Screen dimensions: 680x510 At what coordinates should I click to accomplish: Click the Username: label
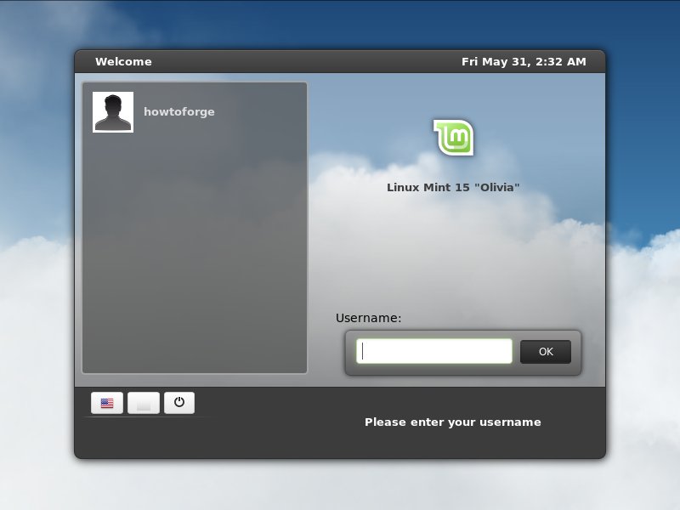(369, 318)
